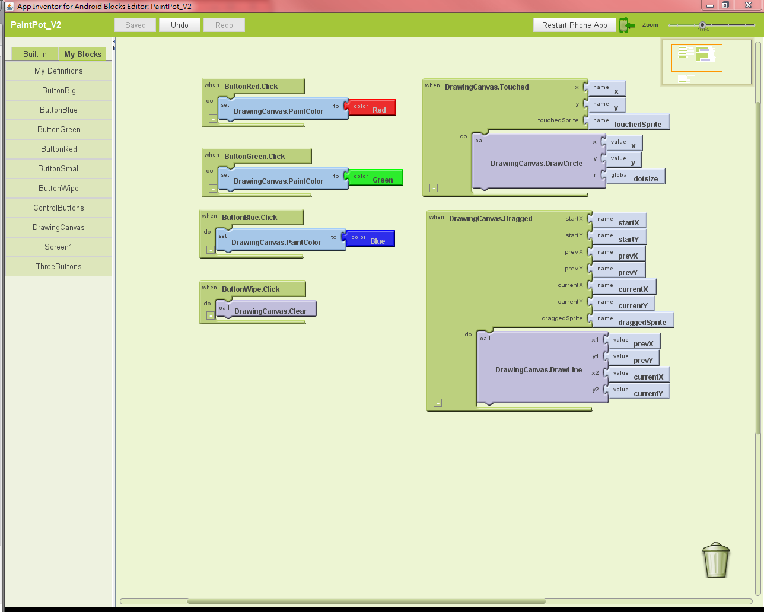Open the ThreeButtons drawer
764x612 pixels.
point(59,266)
